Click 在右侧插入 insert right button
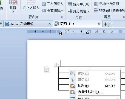The image size is (125, 99). coord(53,10)
